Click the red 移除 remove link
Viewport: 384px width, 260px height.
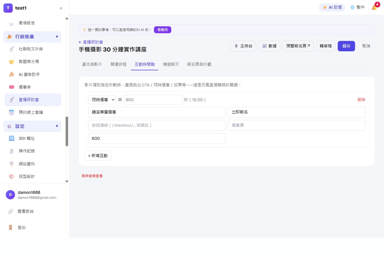coord(361,100)
